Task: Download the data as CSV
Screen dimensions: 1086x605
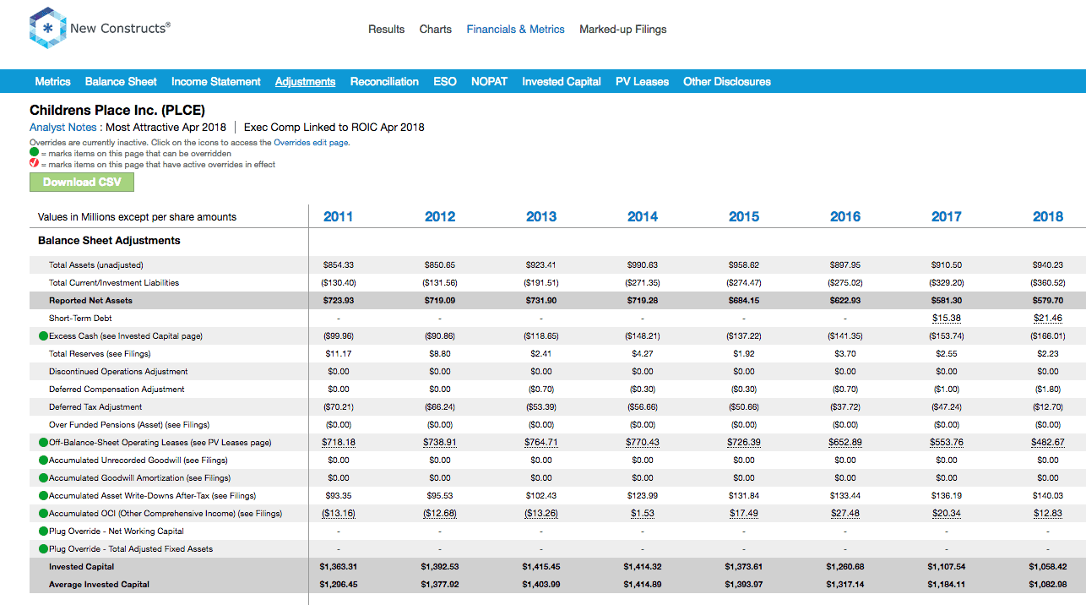Action: tap(82, 182)
